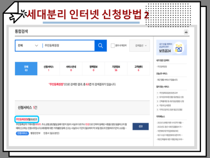Click the 민원서비스 tag badge

tap(22, 133)
